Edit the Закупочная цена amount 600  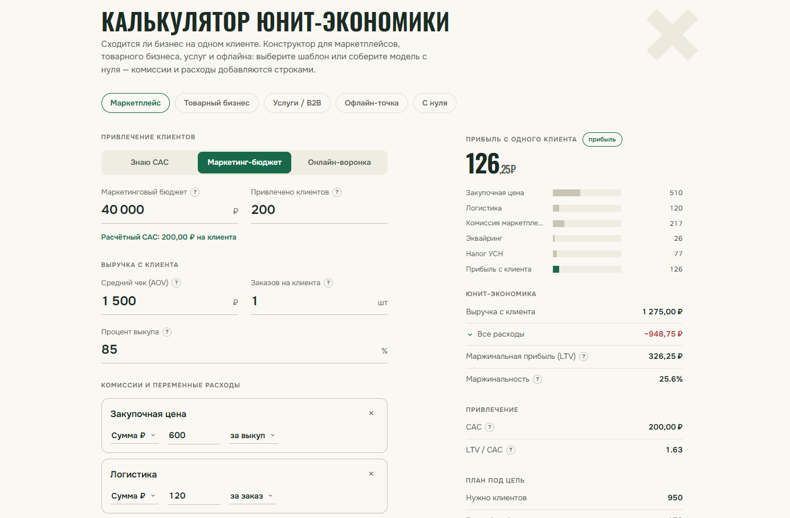(194, 435)
